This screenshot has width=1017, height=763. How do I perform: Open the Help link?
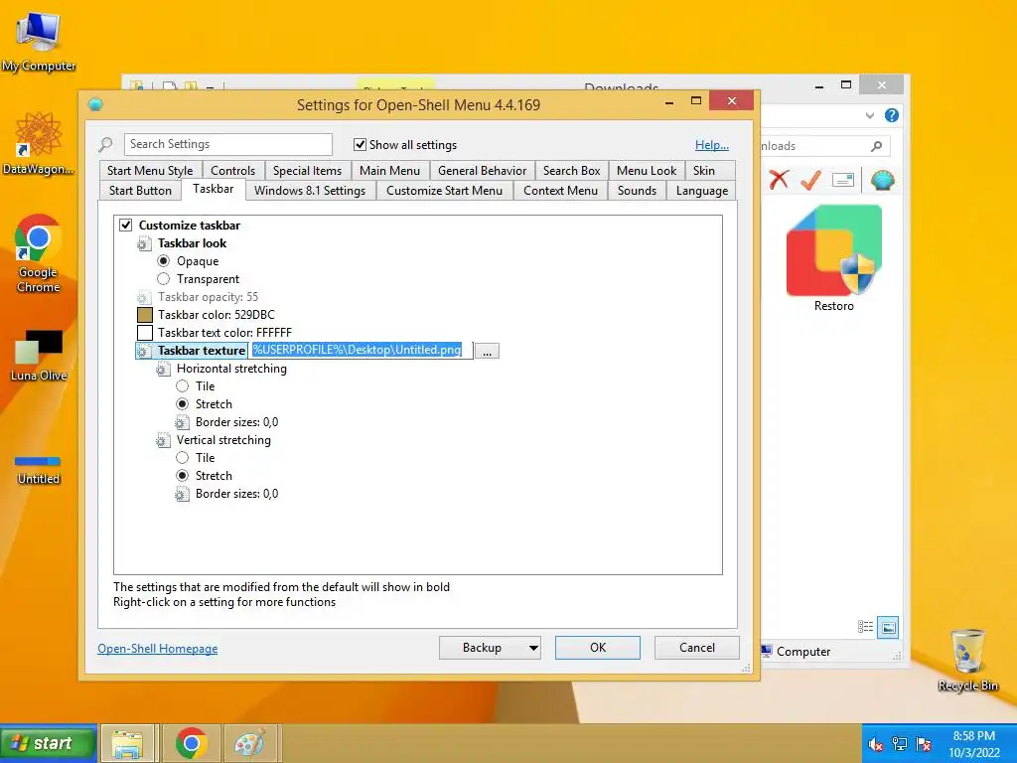point(711,145)
